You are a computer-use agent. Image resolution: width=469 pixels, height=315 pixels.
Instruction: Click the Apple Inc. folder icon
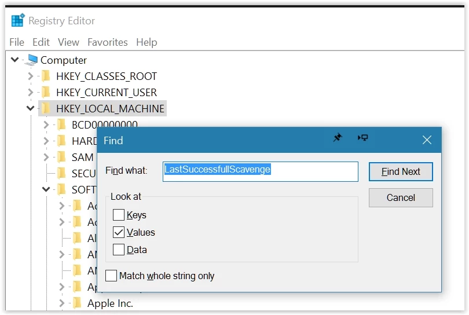click(x=77, y=303)
